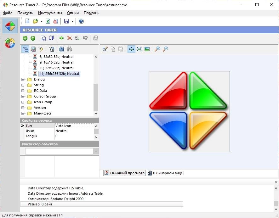
Task: Click the Язык property value Neutral
Action: pos(61,131)
